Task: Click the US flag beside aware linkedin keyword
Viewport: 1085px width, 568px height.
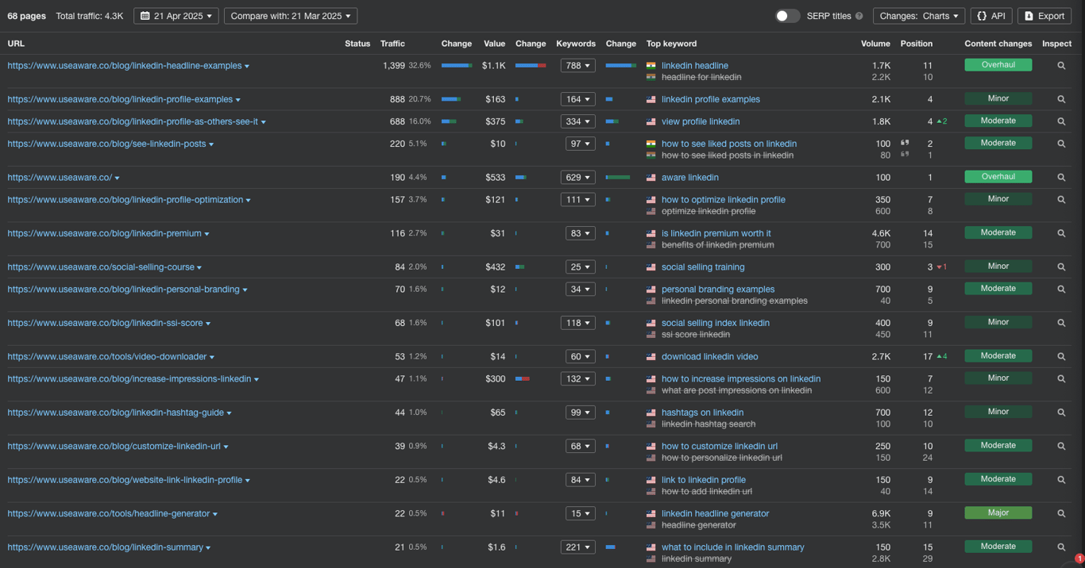Action: [x=651, y=178]
